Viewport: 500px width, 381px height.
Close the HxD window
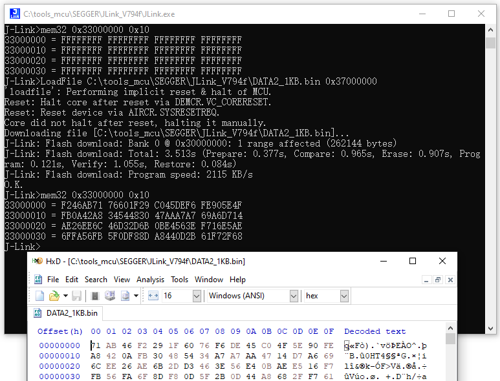(x=442, y=261)
